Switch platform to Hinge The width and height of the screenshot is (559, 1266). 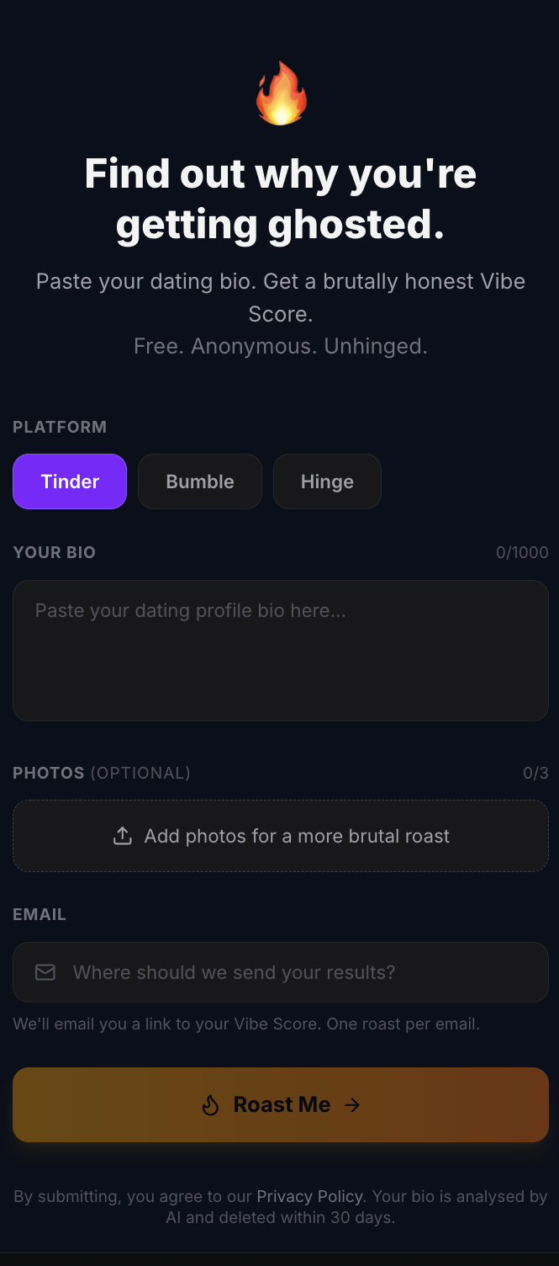[327, 481]
